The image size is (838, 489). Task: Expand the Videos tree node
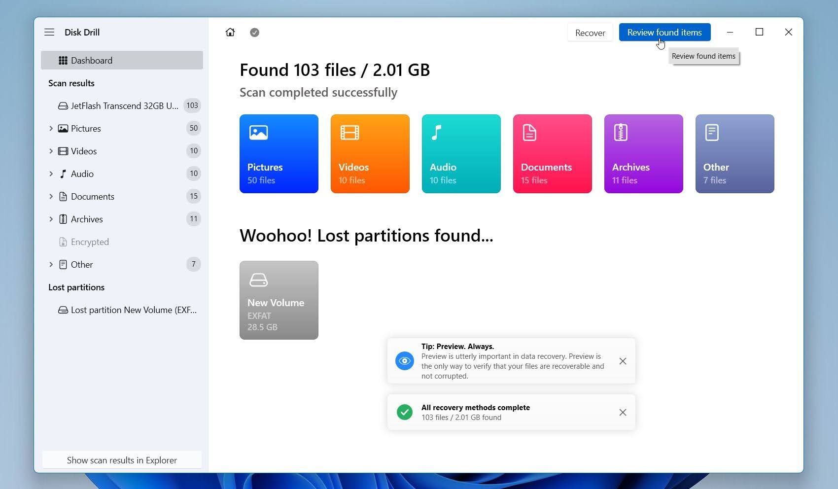tap(51, 151)
